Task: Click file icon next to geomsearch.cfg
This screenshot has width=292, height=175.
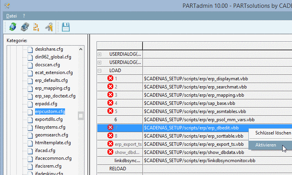Action: click(30, 135)
